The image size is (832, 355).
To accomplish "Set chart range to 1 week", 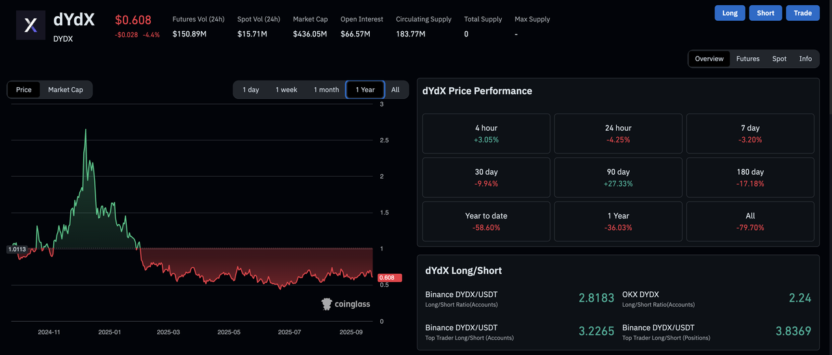I will 286,90.
